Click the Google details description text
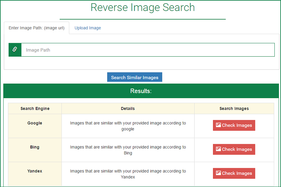Screen dimensions: 281x187 point(128,126)
